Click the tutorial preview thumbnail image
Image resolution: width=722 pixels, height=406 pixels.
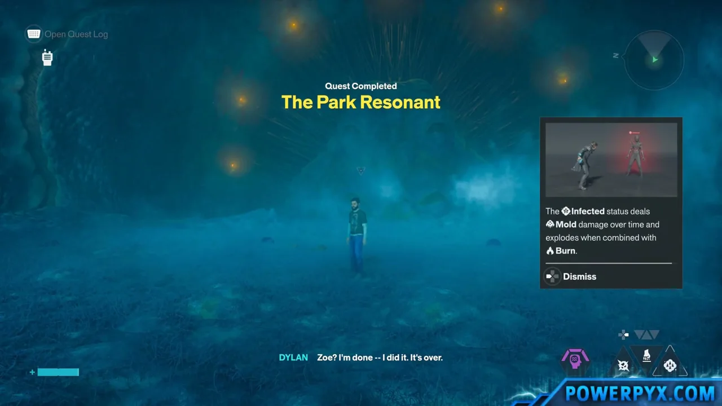611,160
